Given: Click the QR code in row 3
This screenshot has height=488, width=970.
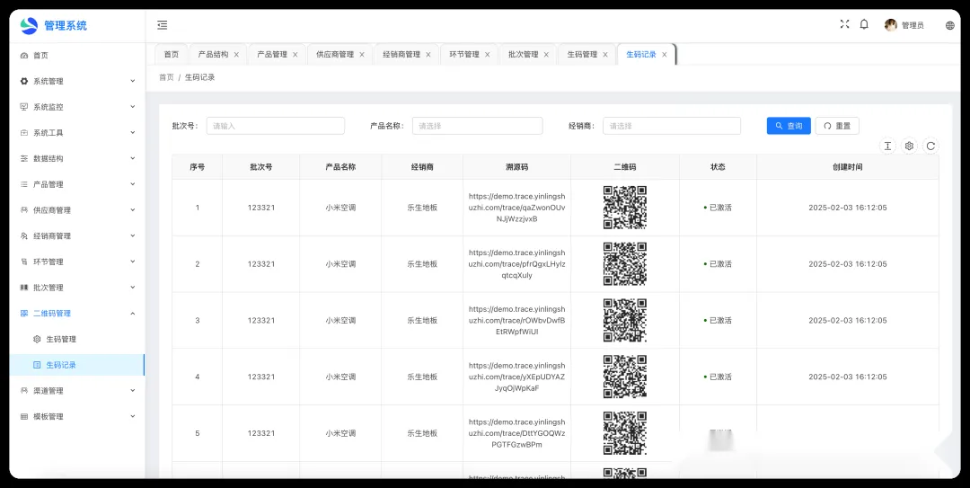Looking at the screenshot, I should click(625, 320).
